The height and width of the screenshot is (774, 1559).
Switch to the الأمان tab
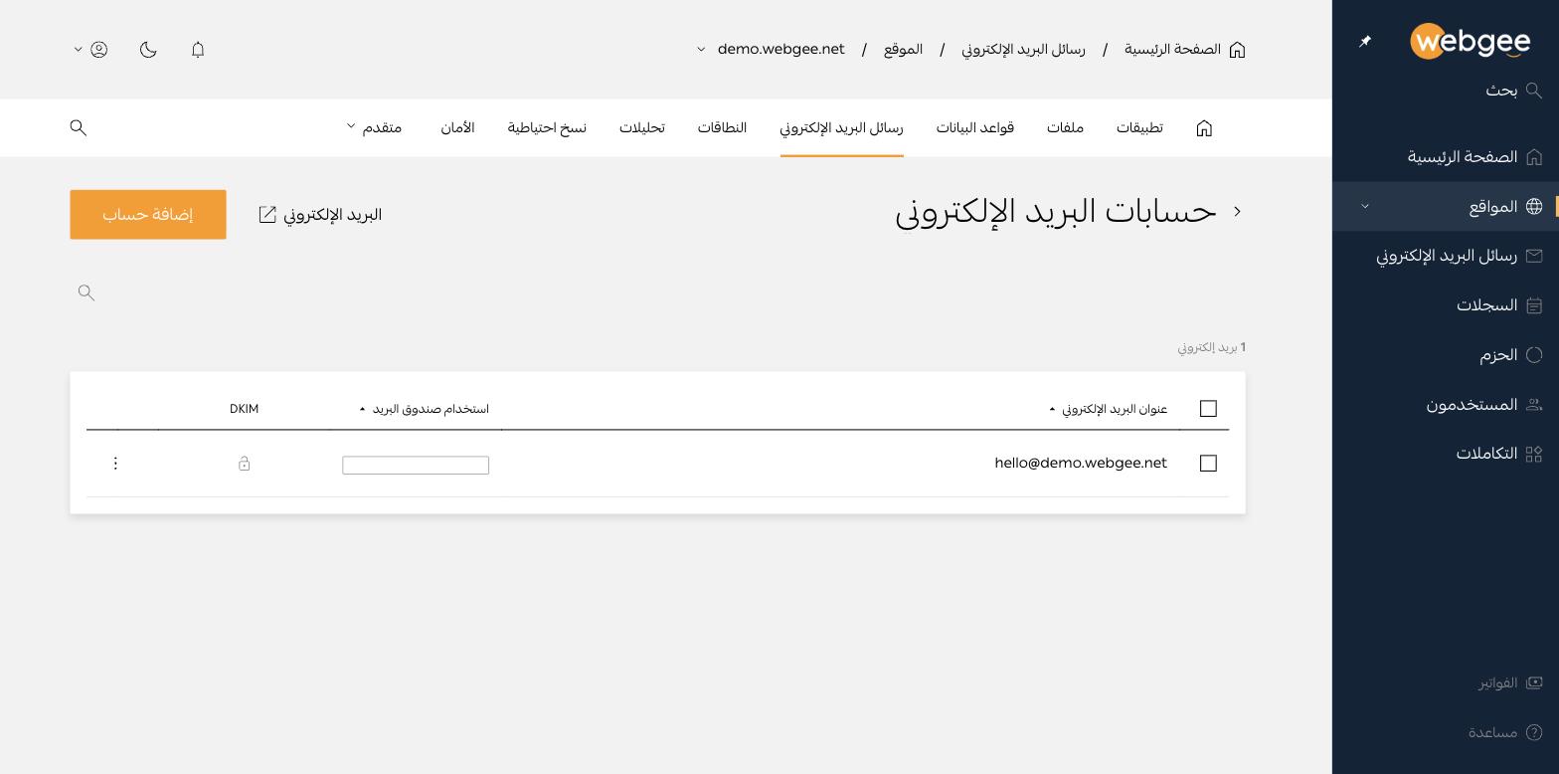[x=457, y=128]
